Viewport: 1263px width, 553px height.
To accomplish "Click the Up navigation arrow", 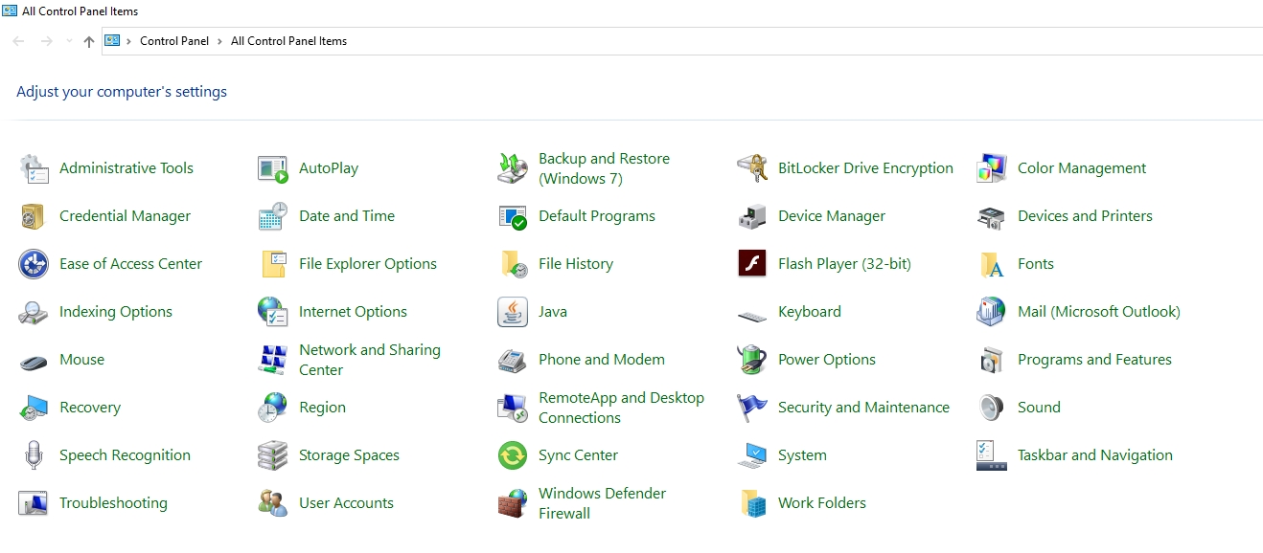I will pos(88,40).
